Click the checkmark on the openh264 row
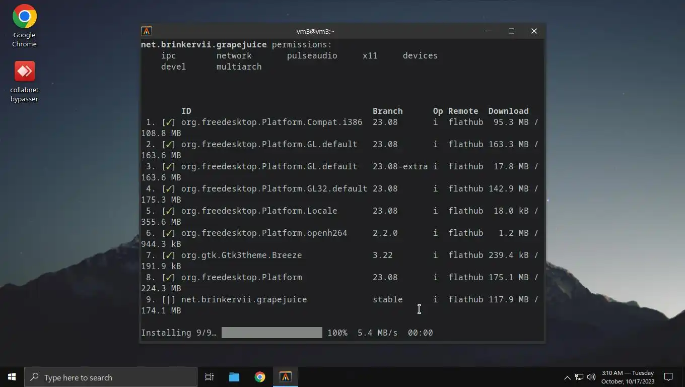The image size is (685, 387). pos(169,233)
